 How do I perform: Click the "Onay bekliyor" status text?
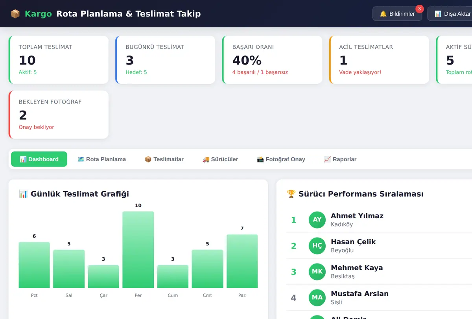click(x=37, y=127)
